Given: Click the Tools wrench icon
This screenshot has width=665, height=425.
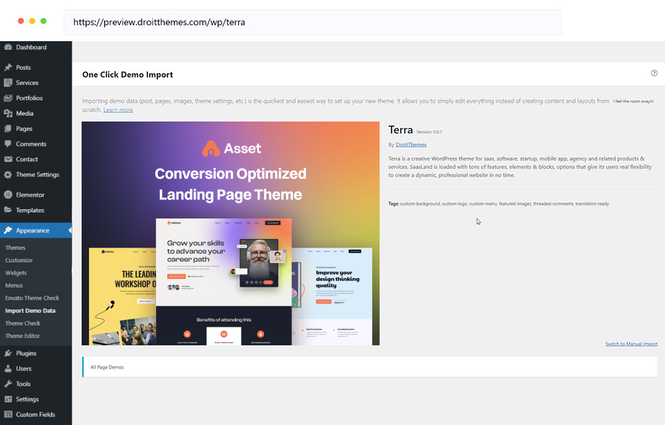Looking at the screenshot, I should pyautogui.click(x=8, y=384).
